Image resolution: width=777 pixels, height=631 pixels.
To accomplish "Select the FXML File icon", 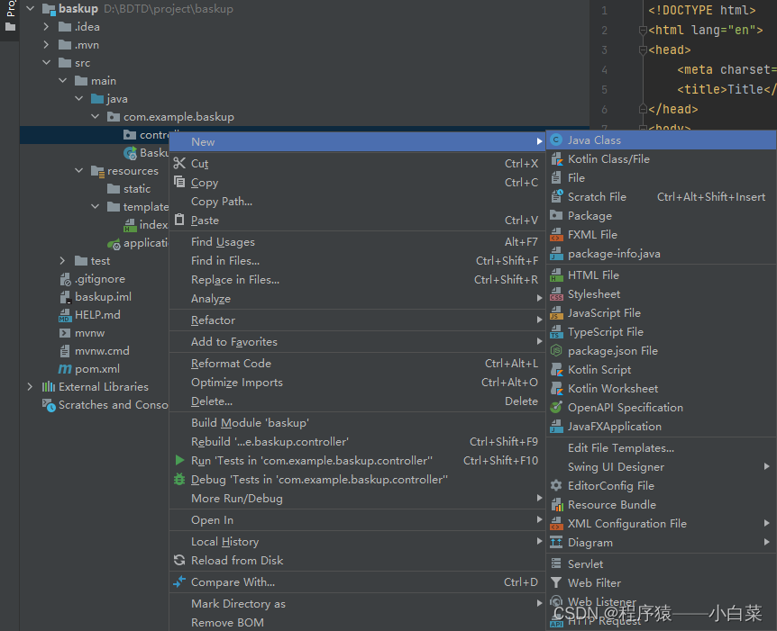I will click(556, 235).
